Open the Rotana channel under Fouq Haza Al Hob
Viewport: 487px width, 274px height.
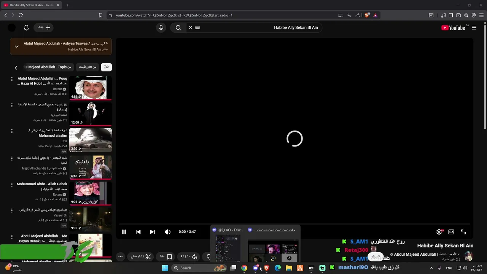(x=57, y=89)
